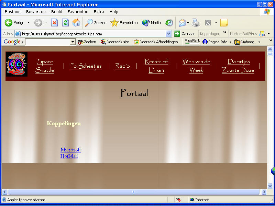
Task: Click the Google toolbar search field
Action: tap(48, 42)
